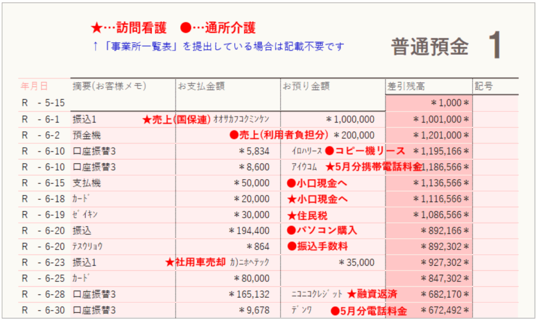Click payment amount ＊165,132
The width and height of the screenshot is (536, 320).
249,294
